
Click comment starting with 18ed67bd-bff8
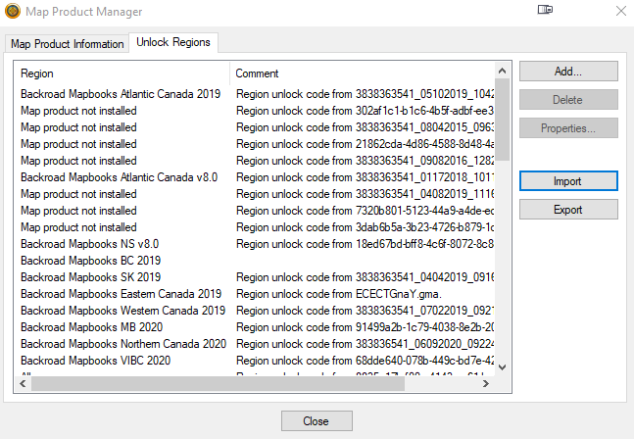365,244
